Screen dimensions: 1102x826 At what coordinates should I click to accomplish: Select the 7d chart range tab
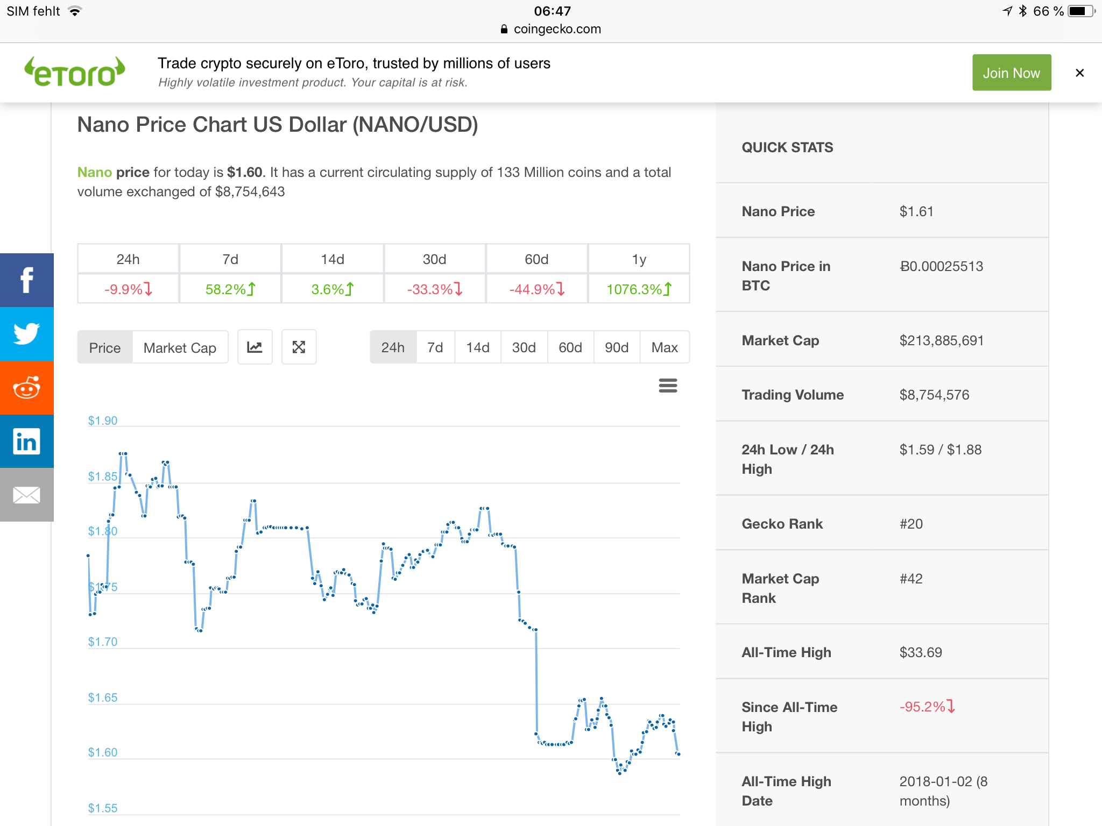click(x=435, y=348)
